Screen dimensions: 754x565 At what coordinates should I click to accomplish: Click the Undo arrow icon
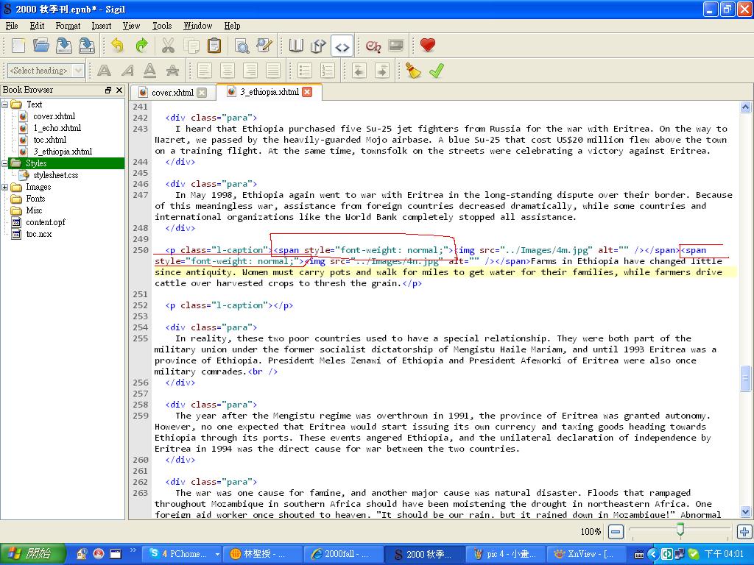click(x=118, y=46)
